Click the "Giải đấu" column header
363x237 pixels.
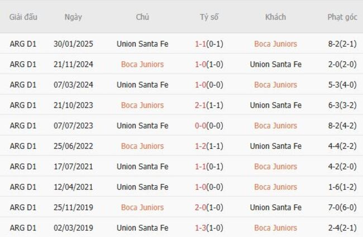23,17
